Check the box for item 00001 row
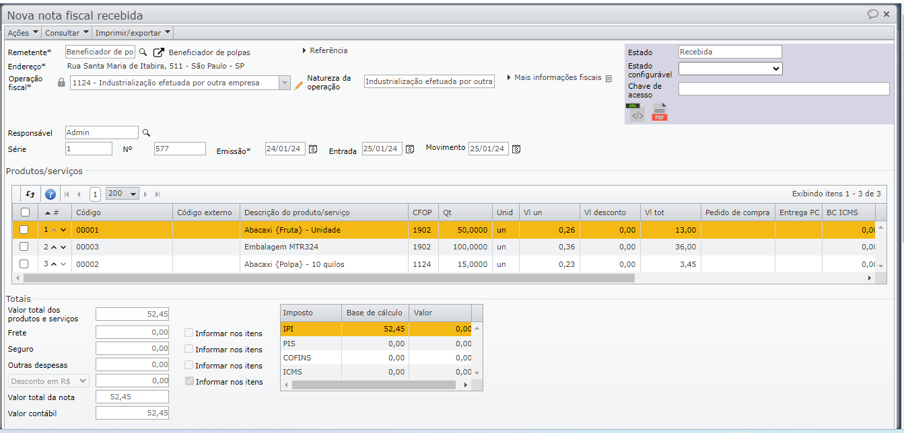 [x=24, y=230]
